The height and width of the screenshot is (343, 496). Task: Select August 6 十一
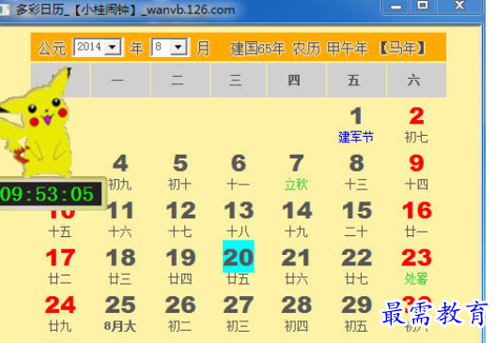point(239,172)
